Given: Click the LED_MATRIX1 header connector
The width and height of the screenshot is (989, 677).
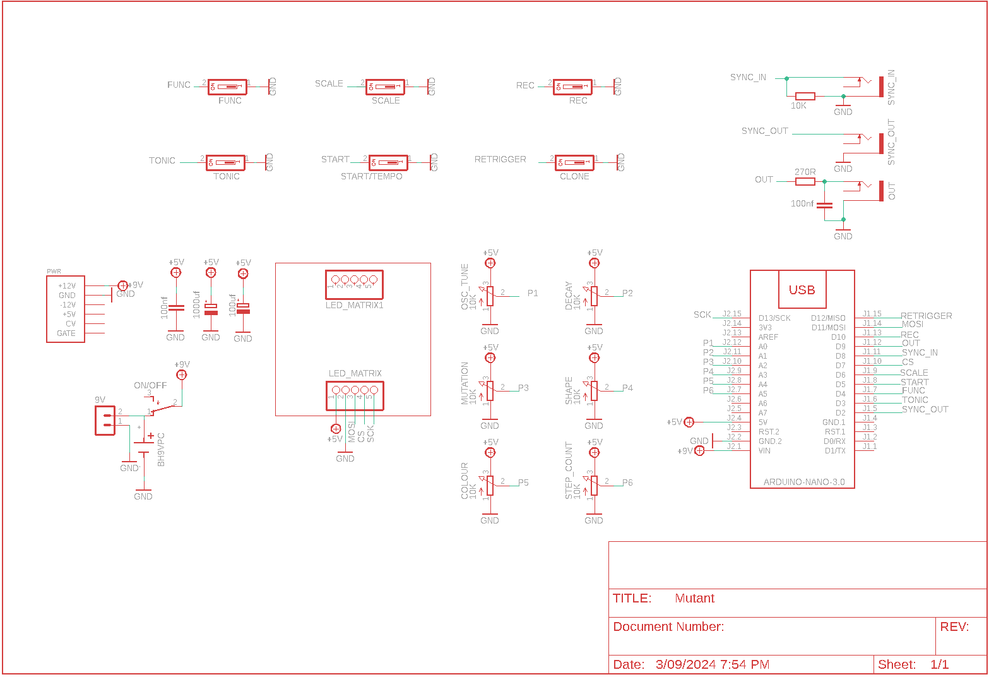Looking at the screenshot, I should pyautogui.click(x=354, y=285).
